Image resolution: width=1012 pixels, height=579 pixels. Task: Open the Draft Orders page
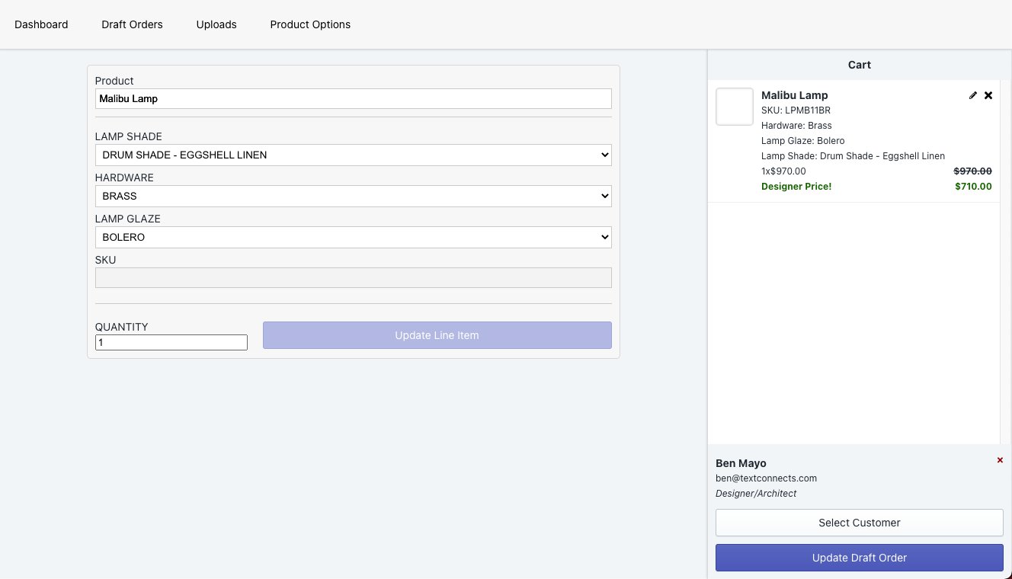[132, 24]
